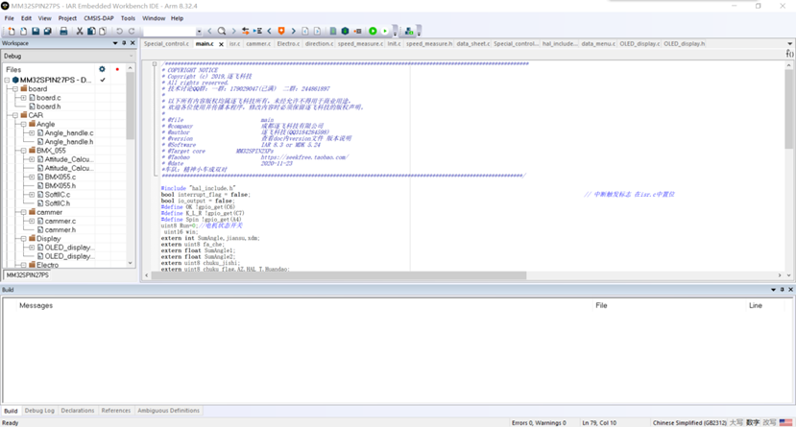Click the function list f() icon
Screen dimensions: 796x427
(789, 53)
